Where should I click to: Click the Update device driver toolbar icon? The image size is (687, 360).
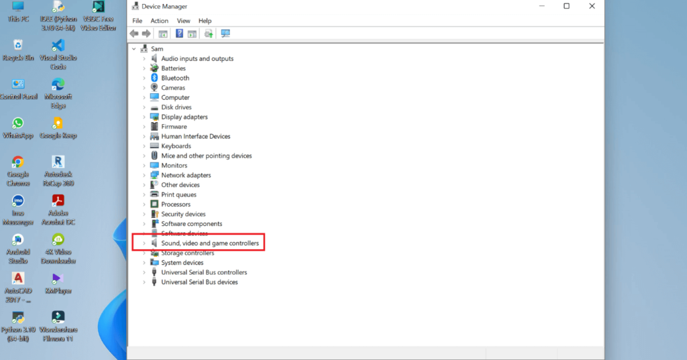[x=209, y=34]
